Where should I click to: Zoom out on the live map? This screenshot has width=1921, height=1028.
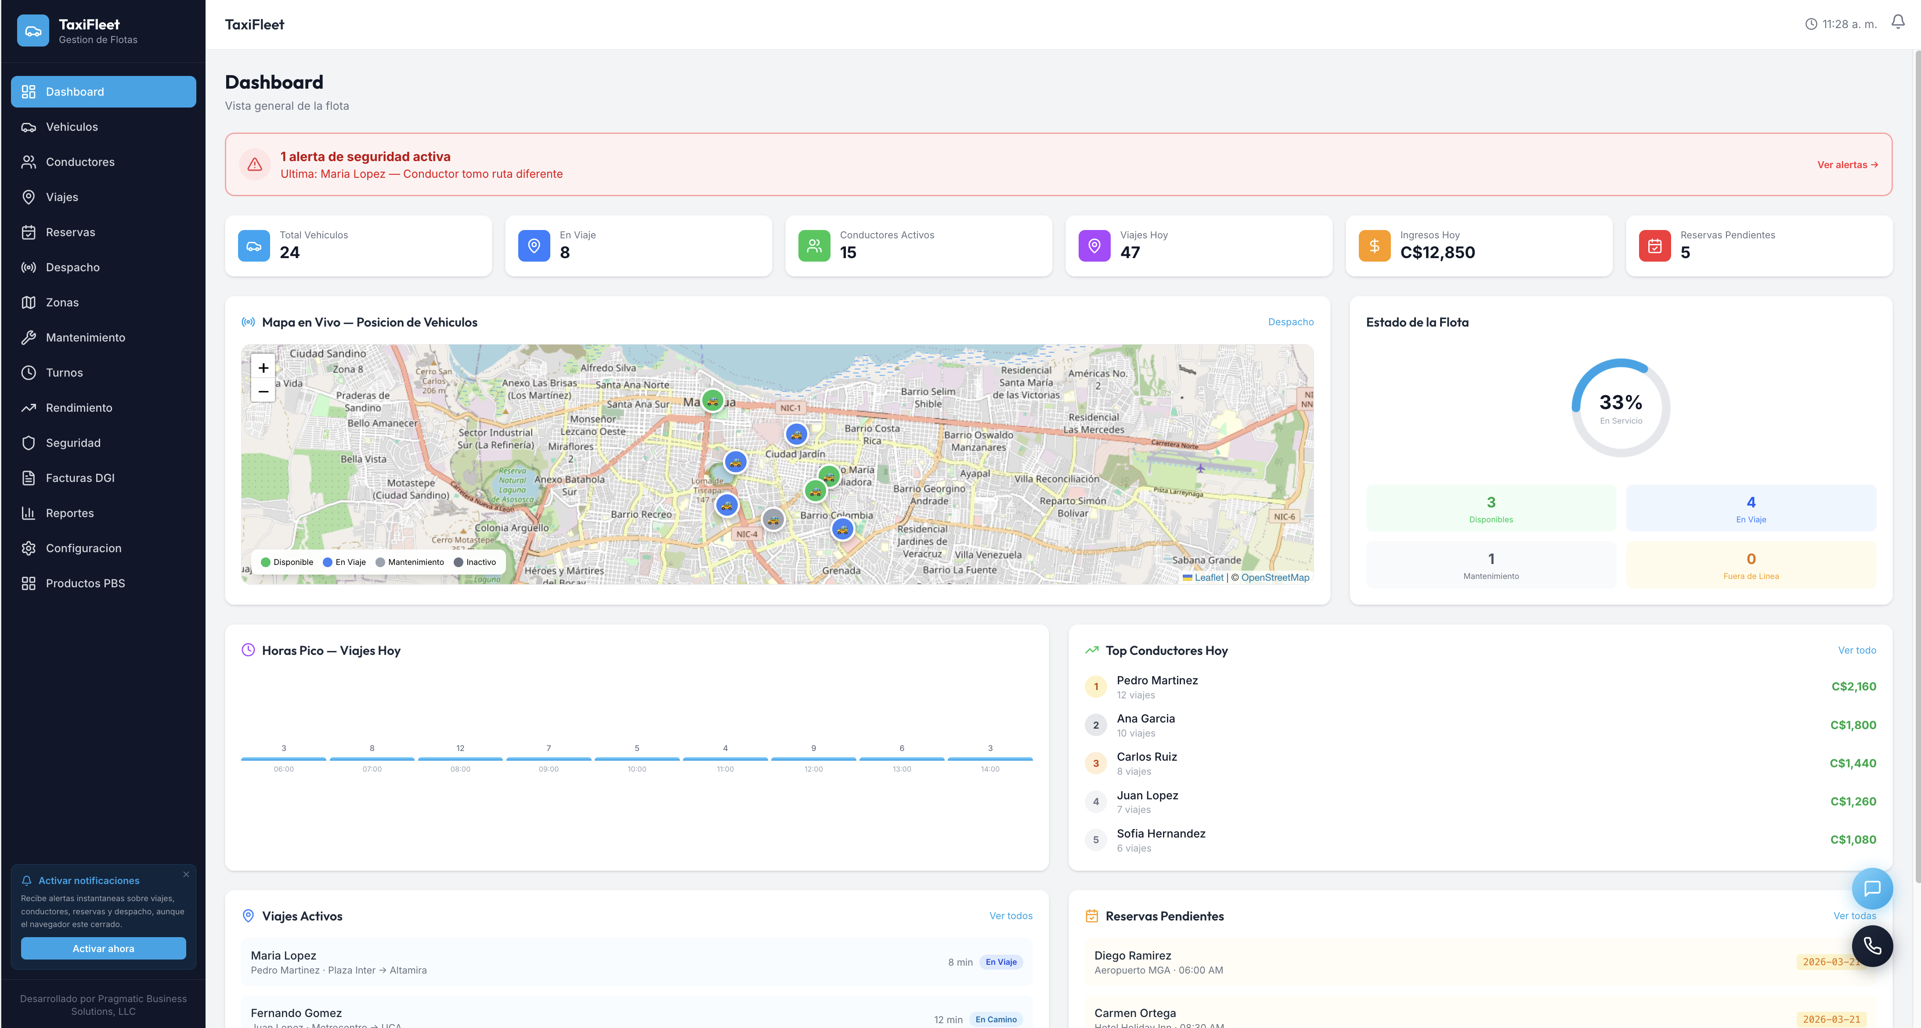coord(263,392)
